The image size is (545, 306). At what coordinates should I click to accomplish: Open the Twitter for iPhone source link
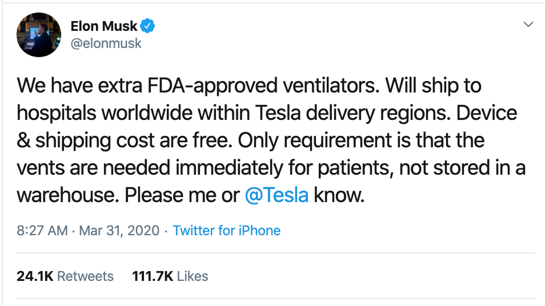click(227, 231)
